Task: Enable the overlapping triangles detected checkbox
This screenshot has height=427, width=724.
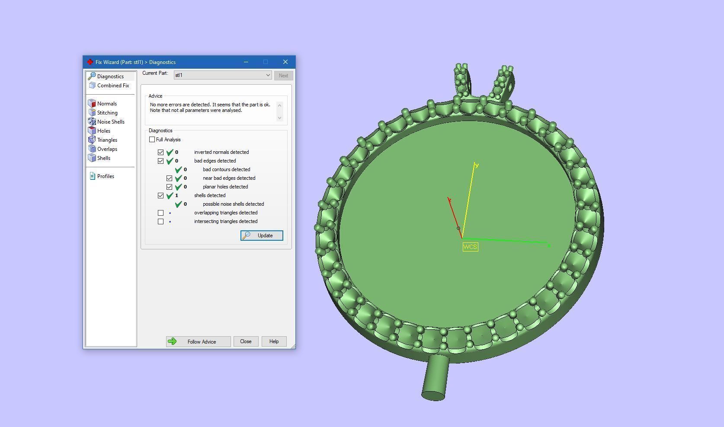Action: point(161,213)
